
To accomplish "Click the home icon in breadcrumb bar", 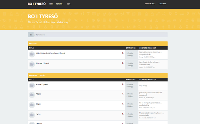I will (31, 35).
